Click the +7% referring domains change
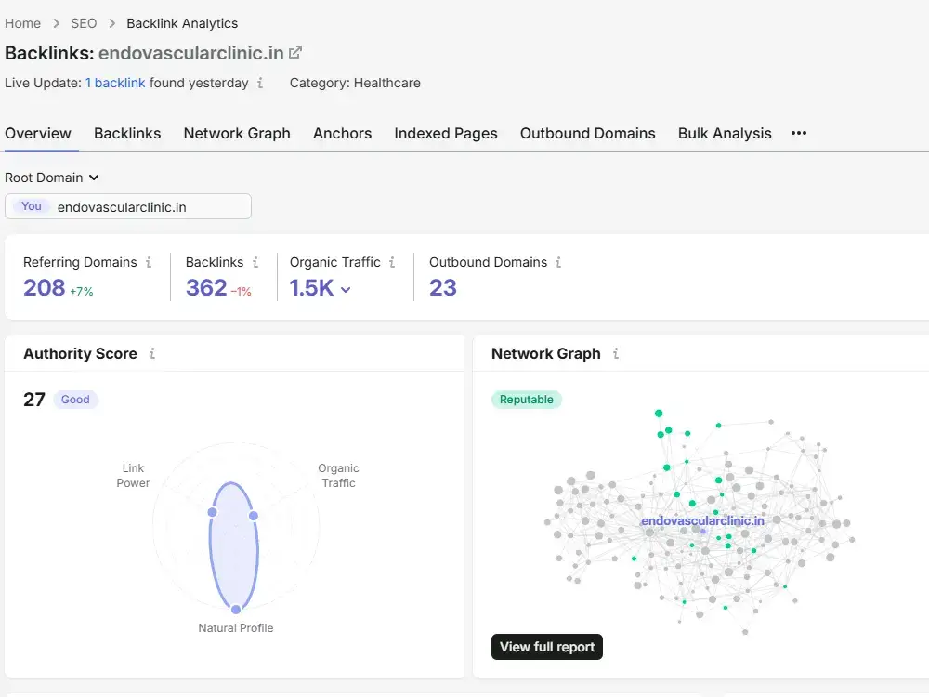Screen dimensions: 929x697 82,291
